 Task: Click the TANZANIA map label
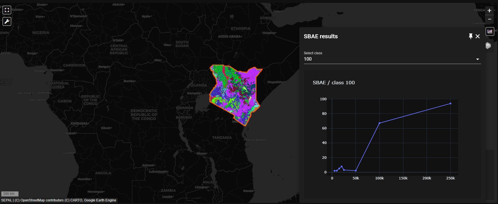click(x=222, y=137)
